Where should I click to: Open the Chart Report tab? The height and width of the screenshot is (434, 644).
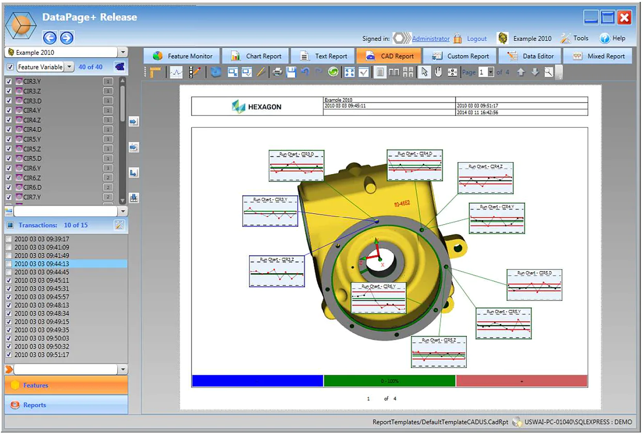(256, 56)
